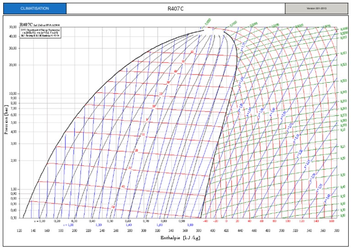This screenshot has width=351, height=248.
Task: Click the Version 001-2013 box
Action: [x=317, y=9]
